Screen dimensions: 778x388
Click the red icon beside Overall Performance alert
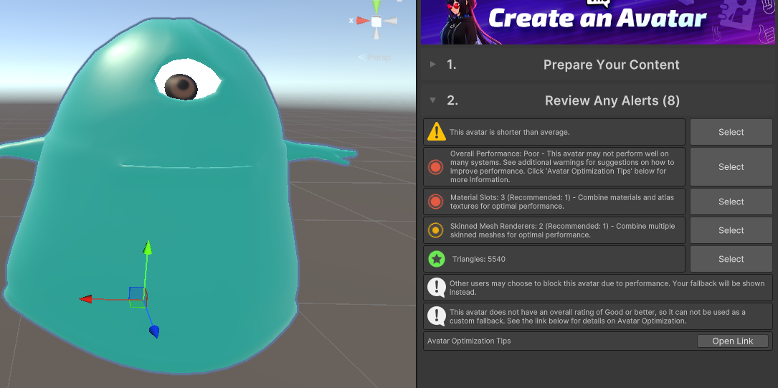click(436, 167)
